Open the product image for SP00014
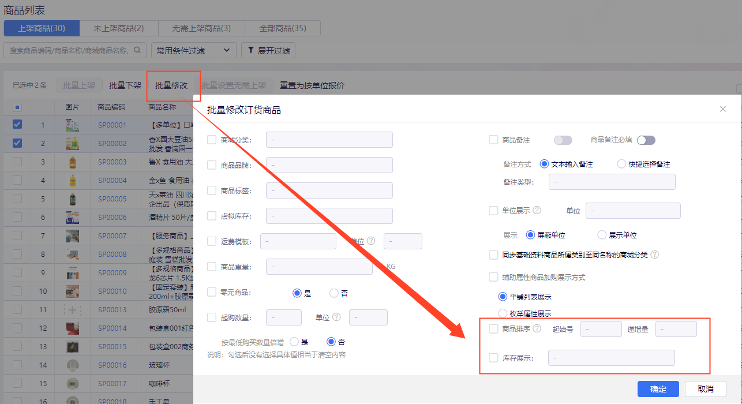The image size is (742, 404). [73, 328]
